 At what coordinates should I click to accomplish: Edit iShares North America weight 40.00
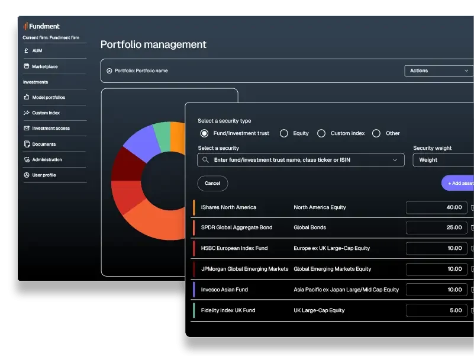[437, 208]
